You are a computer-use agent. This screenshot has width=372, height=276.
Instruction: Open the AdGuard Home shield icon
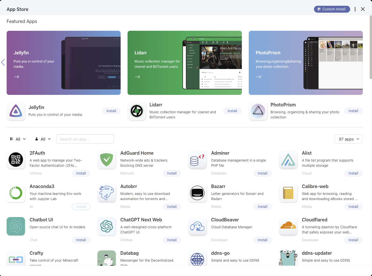pyautogui.click(x=107, y=160)
